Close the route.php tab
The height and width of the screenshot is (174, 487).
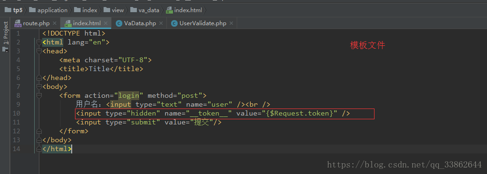click(55, 23)
